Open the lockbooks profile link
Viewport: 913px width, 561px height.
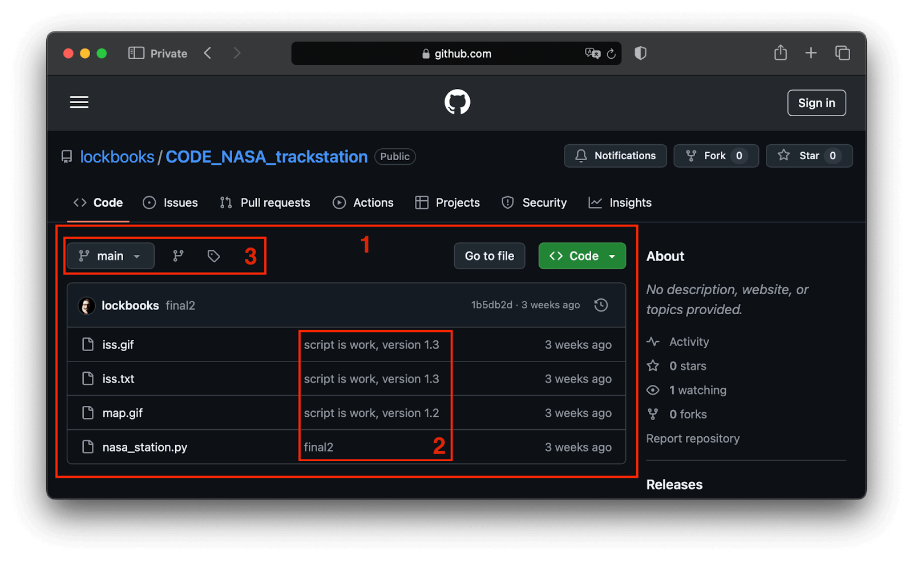point(117,156)
